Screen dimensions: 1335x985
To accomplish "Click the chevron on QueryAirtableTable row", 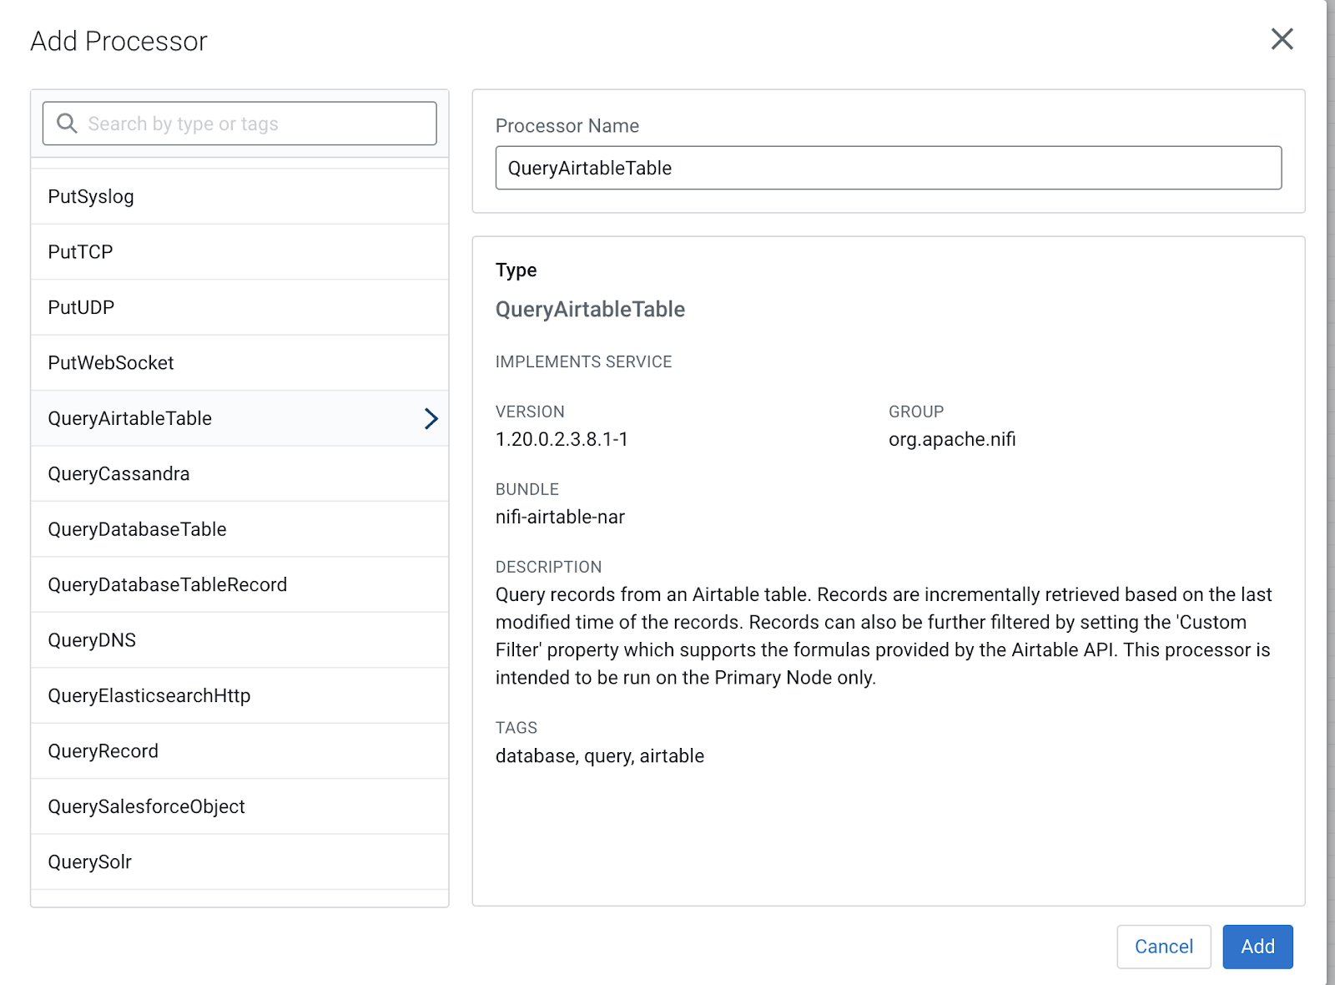I will coord(431,418).
